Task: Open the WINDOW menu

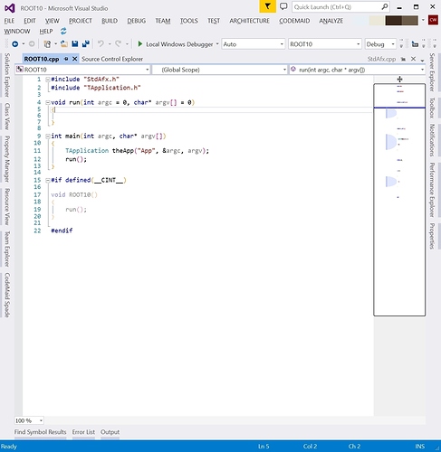Action: (17, 32)
